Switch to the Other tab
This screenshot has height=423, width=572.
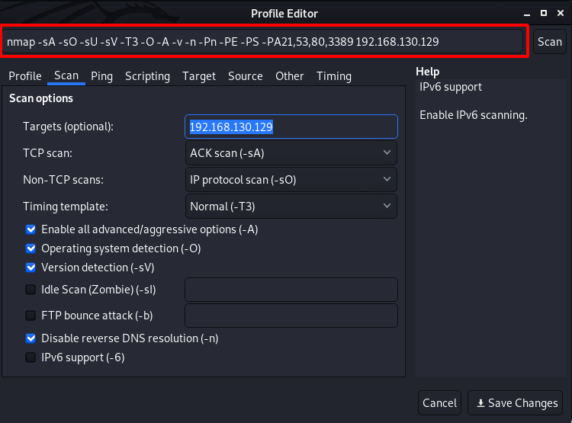(x=289, y=76)
